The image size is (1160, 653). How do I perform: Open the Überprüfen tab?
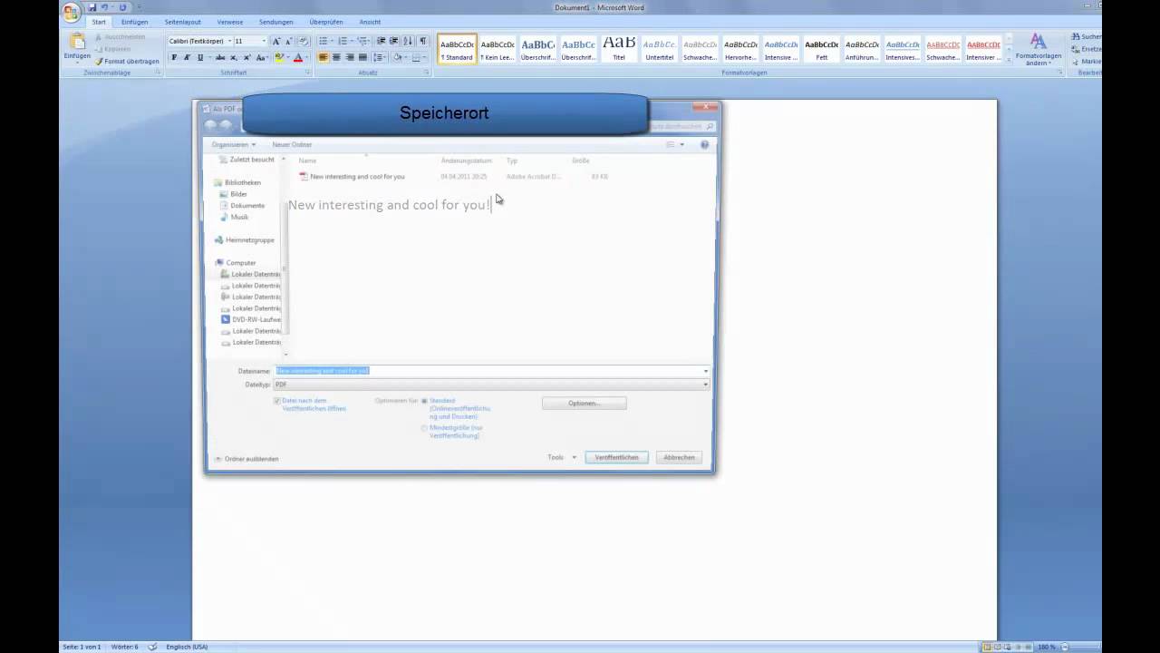(326, 22)
